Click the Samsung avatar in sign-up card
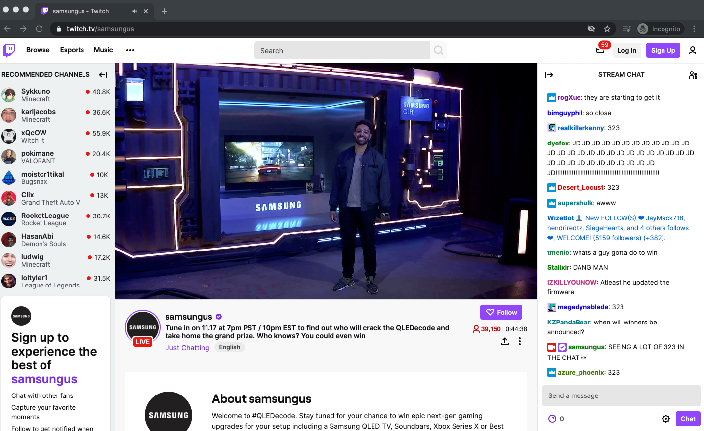 [21, 316]
